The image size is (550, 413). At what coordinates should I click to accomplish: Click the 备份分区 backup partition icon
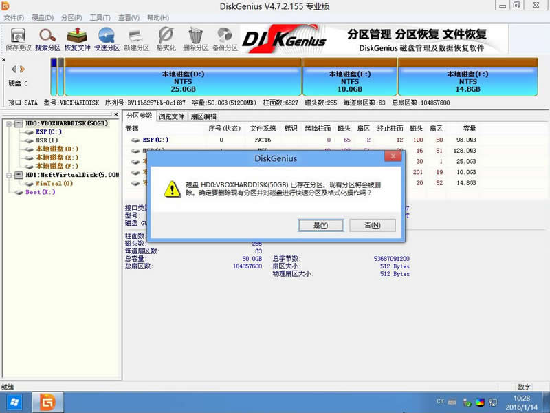coord(225,39)
